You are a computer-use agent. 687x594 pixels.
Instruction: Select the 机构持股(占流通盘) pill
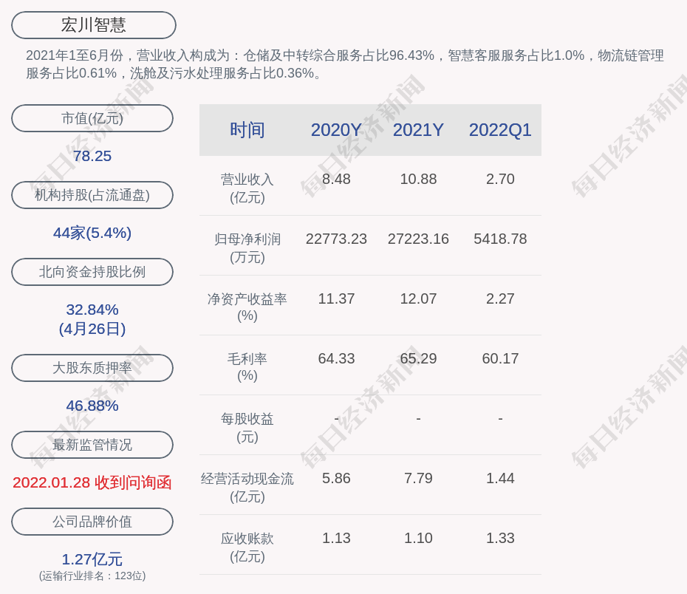tap(92, 195)
